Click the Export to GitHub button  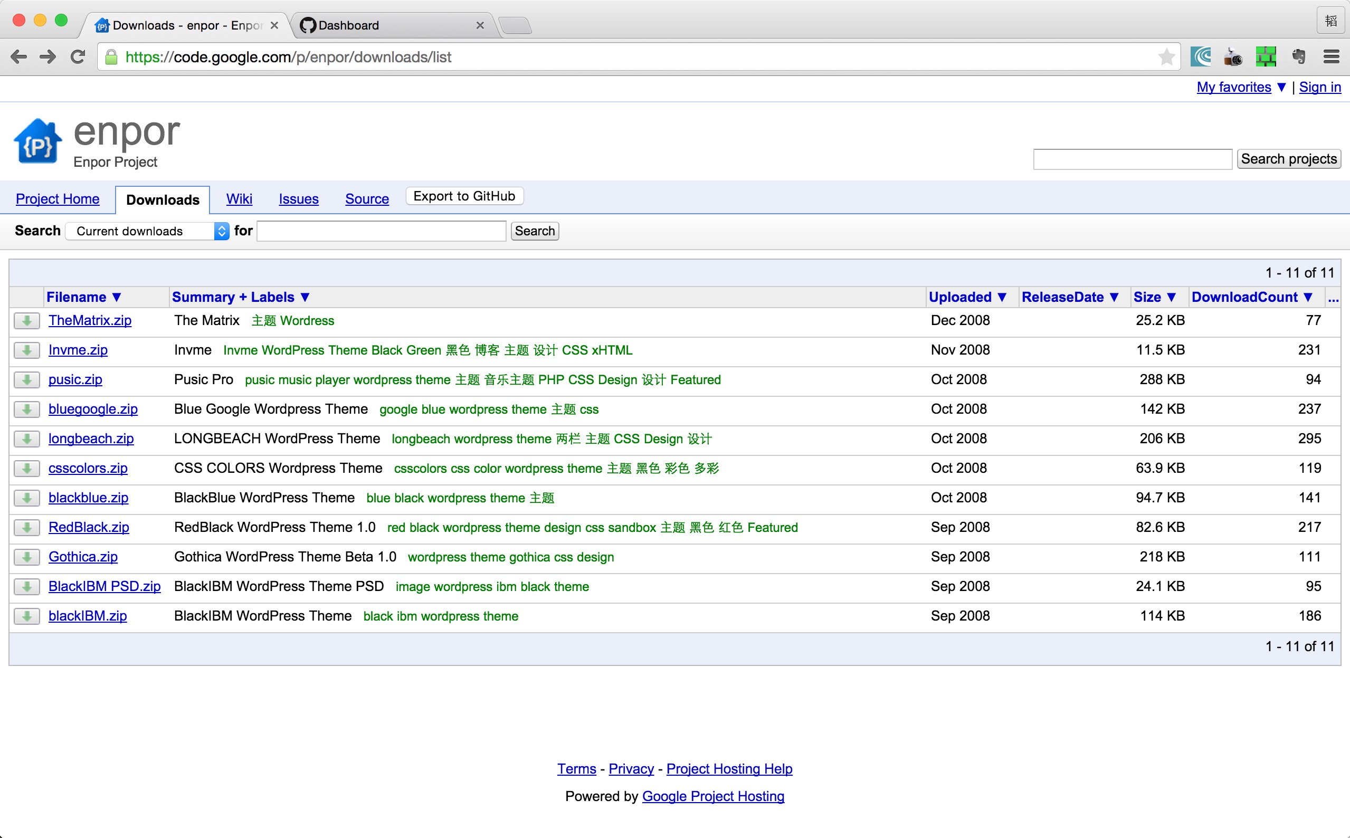[464, 196]
